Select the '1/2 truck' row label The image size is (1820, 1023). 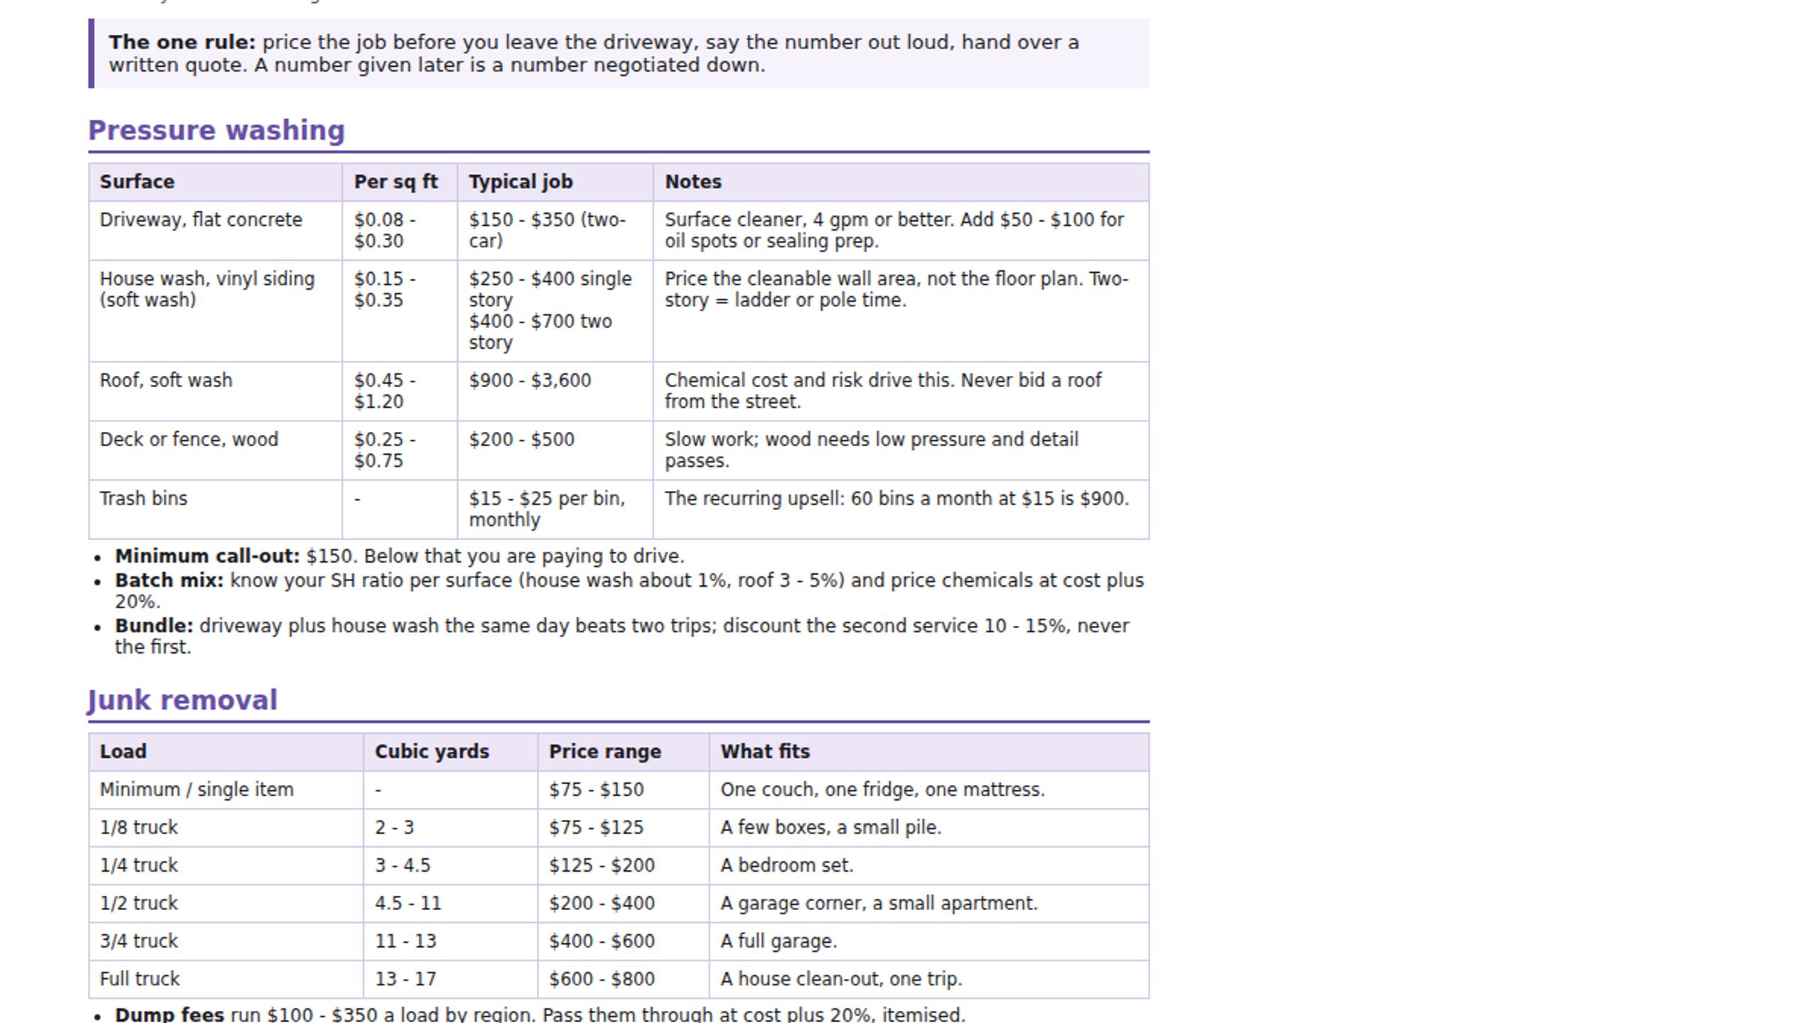click(139, 904)
